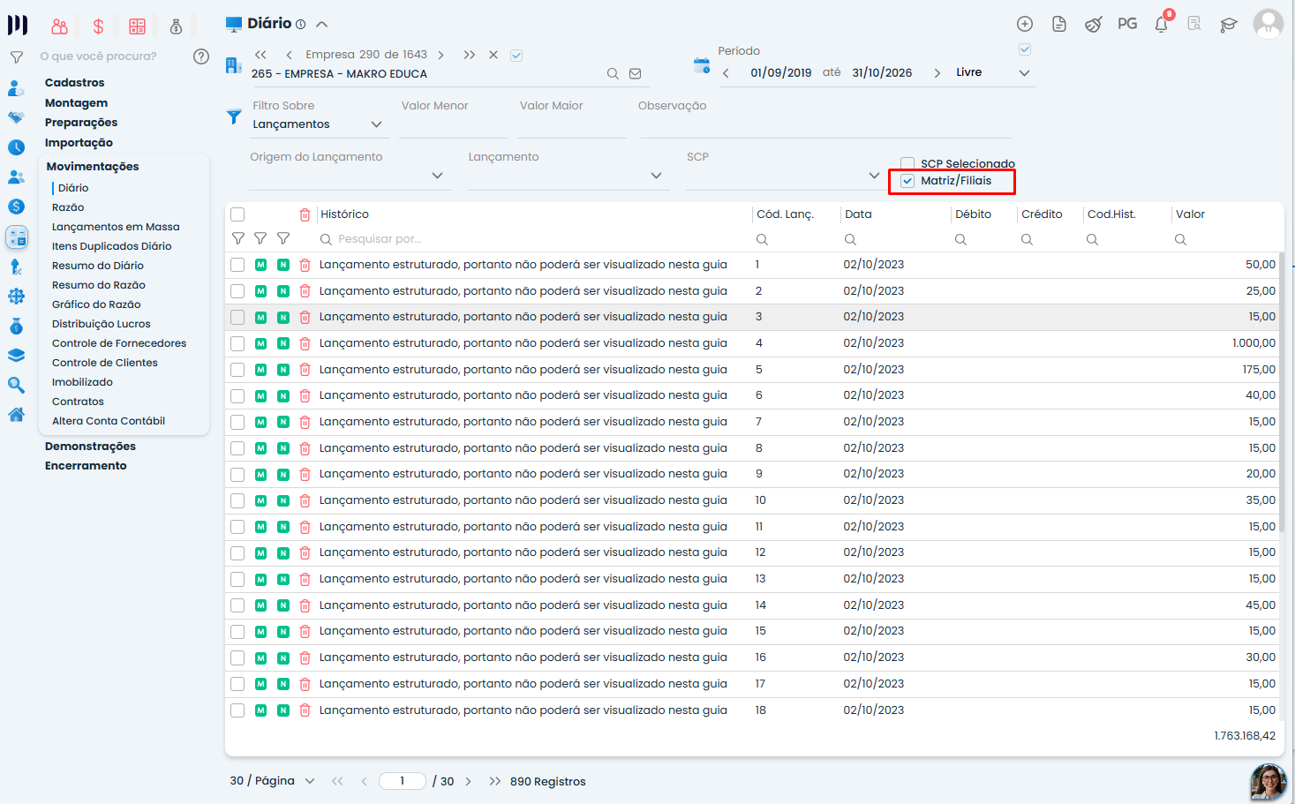Screen dimensions: 1295x804
Task: Click the trash icon in the table header
Action: (305, 214)
